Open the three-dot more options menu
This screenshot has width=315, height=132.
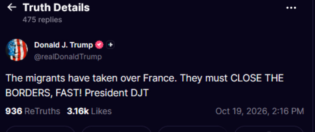pyautogui.click(x=291, y=8)
